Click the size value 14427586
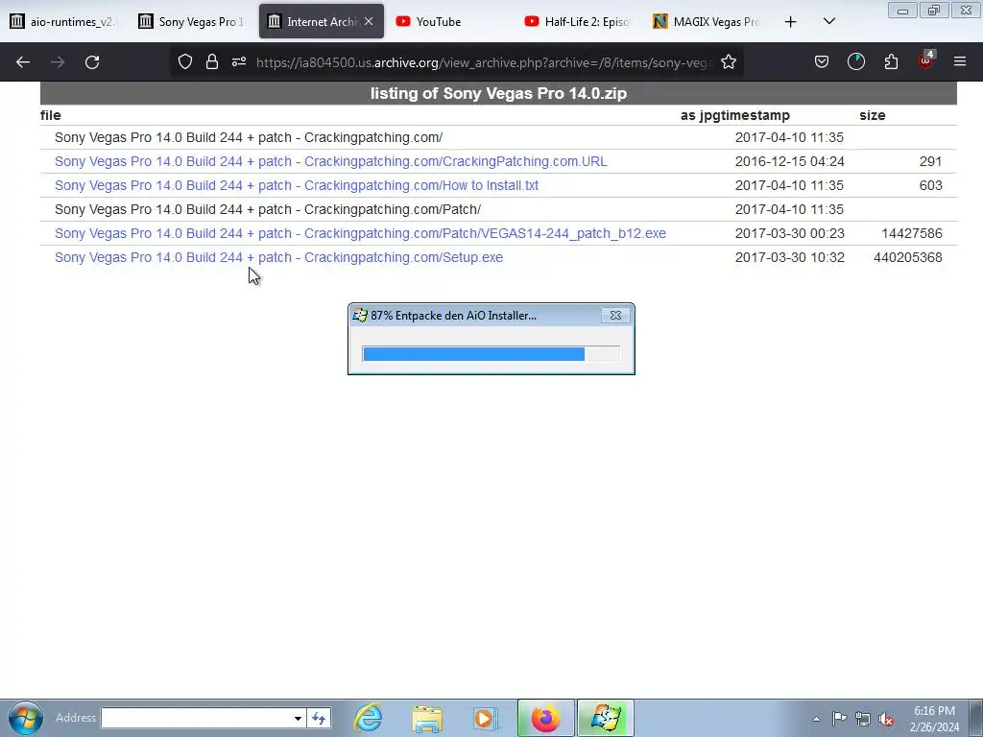The image size is (983, 737). coord(912,233)
